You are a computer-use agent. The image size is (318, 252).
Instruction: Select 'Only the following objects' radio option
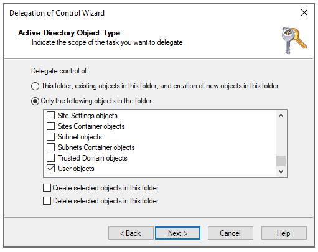[x=35, y=101]
